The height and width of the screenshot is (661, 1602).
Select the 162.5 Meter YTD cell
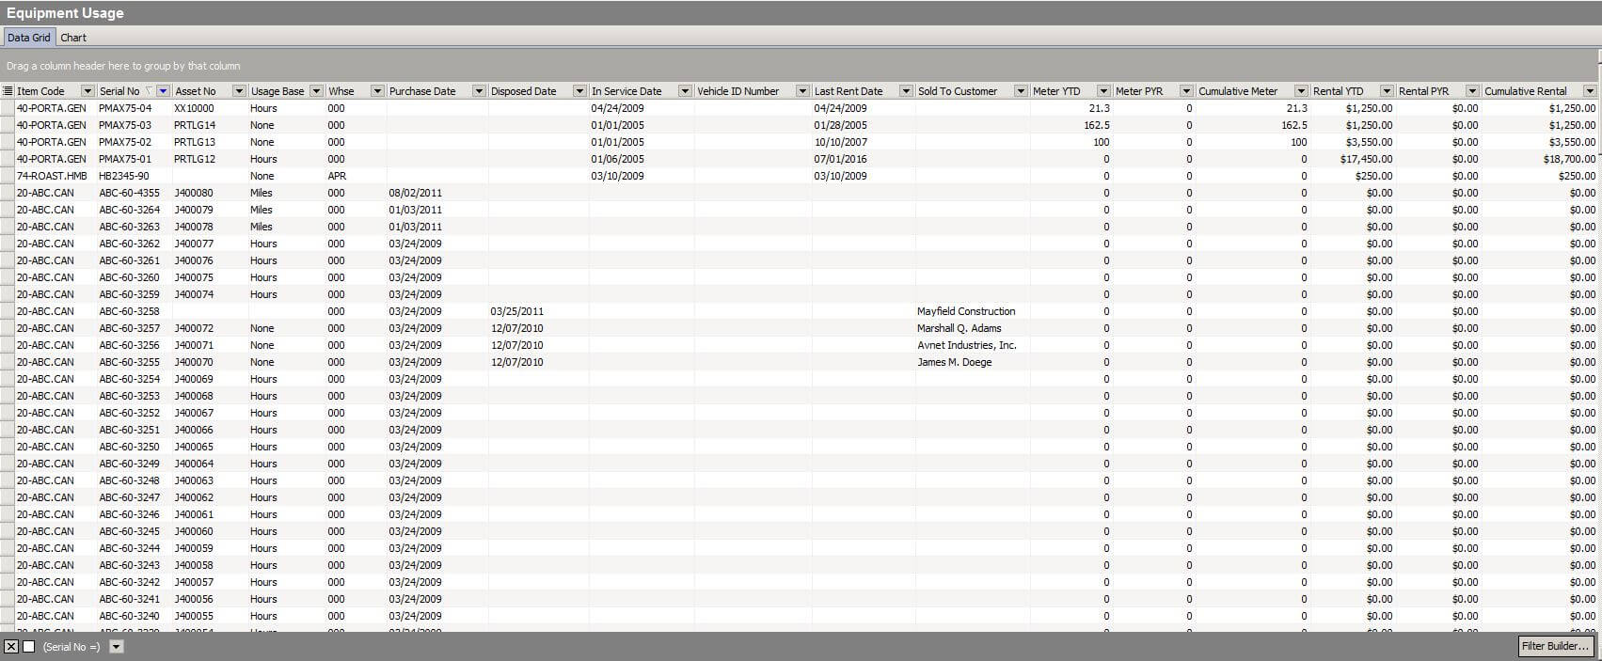click(1071, 125)
